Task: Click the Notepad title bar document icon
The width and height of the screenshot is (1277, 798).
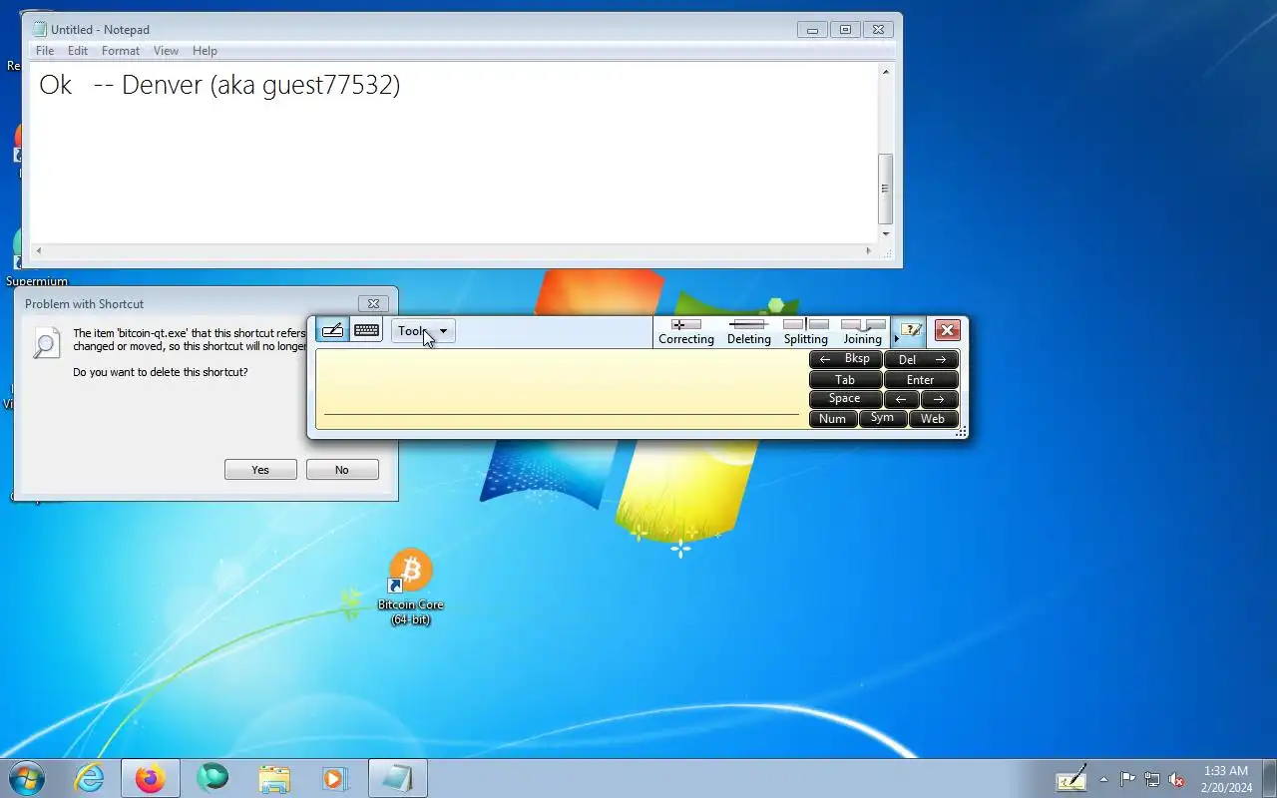Action: click(x=39, y=29)
